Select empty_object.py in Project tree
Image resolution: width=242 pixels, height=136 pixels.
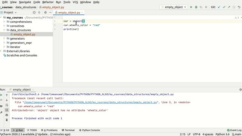point(24,34)
